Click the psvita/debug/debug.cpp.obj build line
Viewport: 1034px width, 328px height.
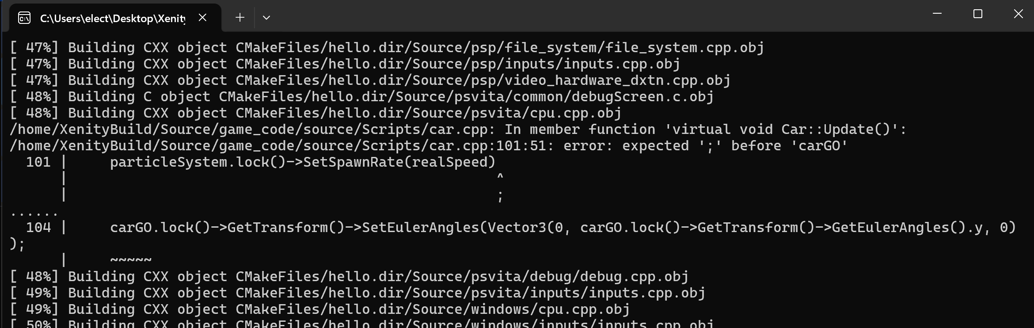[349, 277]
